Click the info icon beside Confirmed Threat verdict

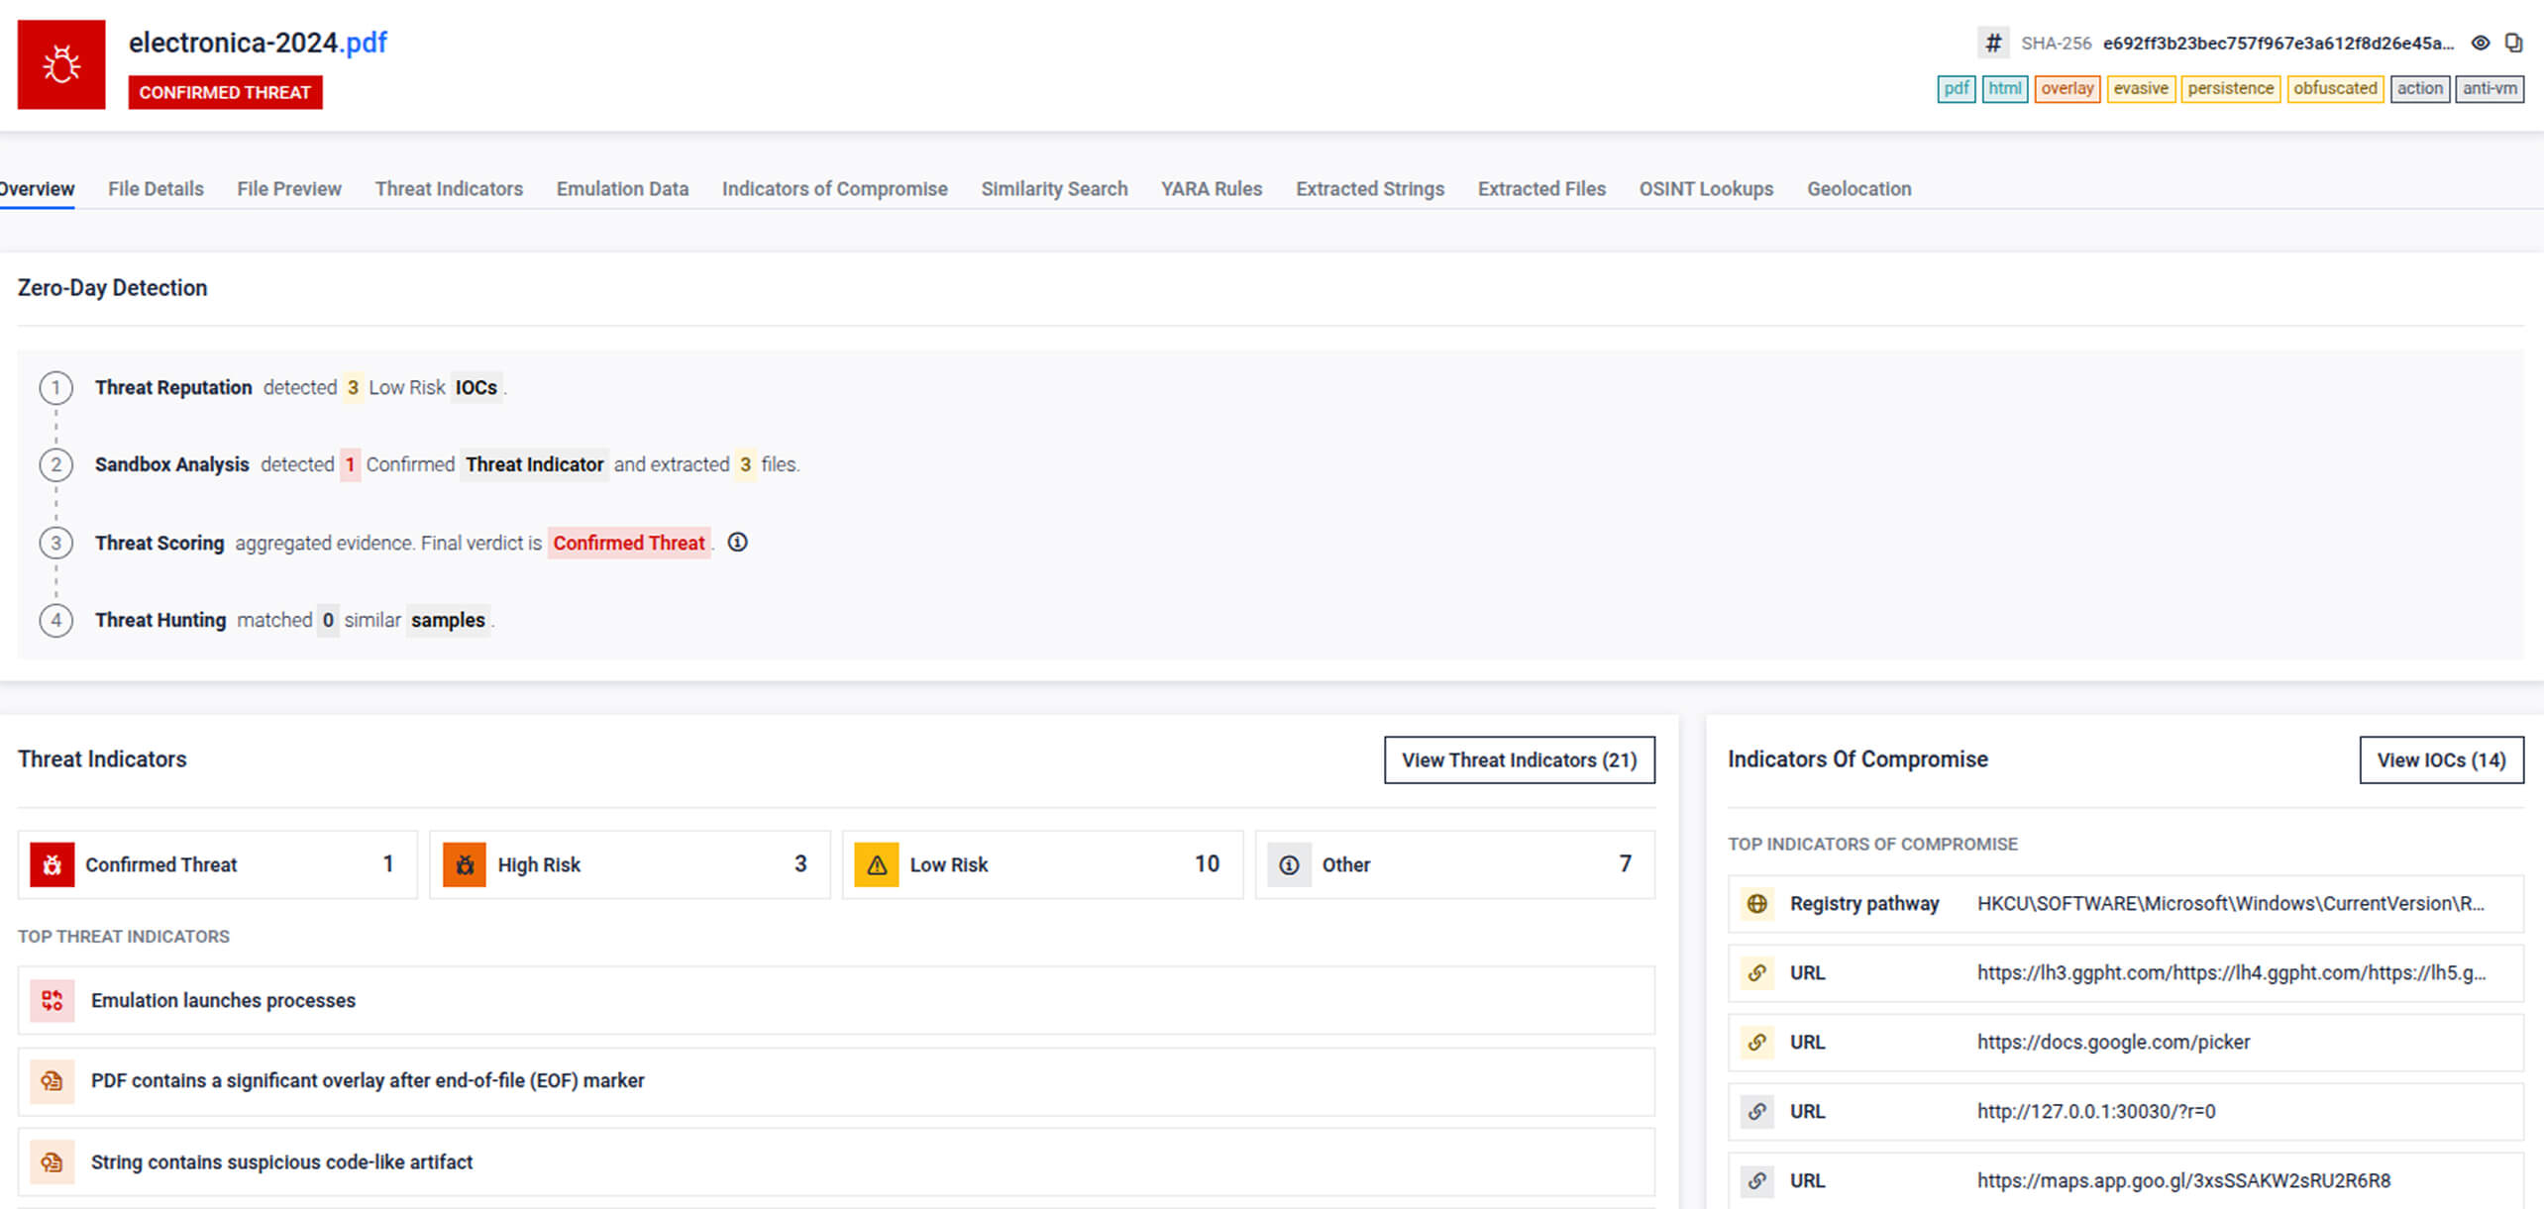pyautogui.click(x=738, y=543)
